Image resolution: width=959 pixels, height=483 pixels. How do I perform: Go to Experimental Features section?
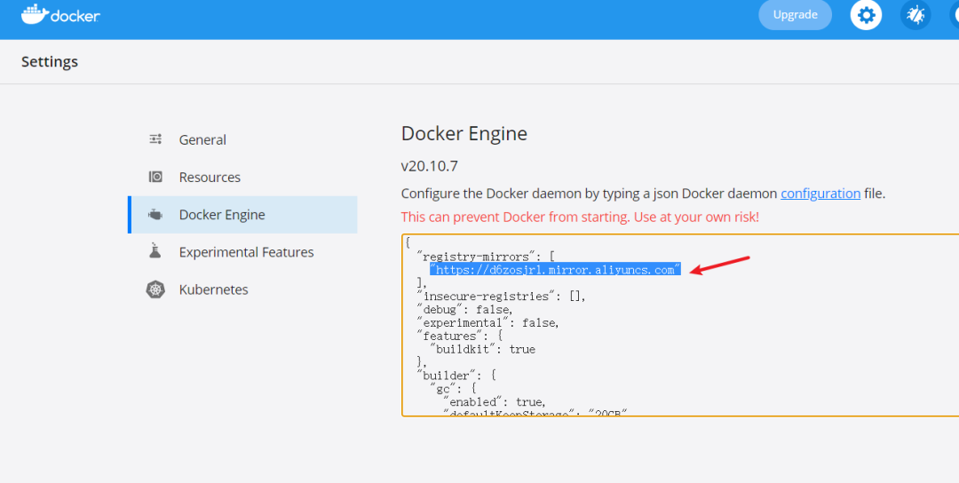point(246,252)
